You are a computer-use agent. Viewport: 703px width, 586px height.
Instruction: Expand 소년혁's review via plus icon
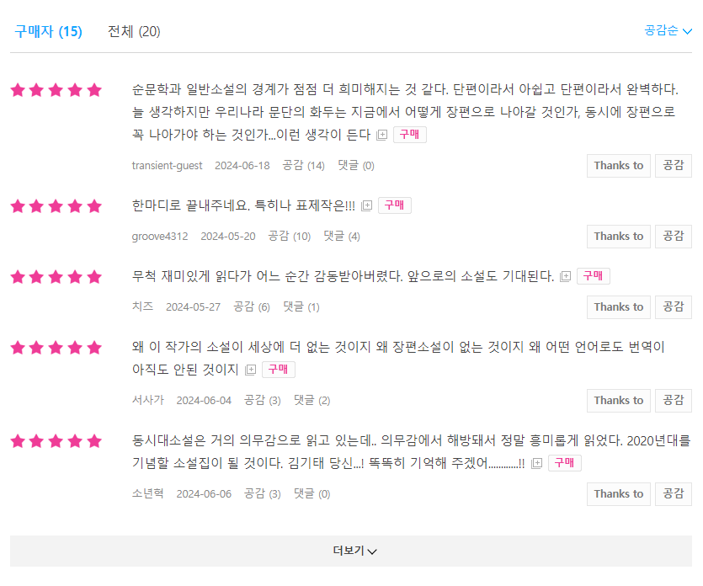(536, 463)
